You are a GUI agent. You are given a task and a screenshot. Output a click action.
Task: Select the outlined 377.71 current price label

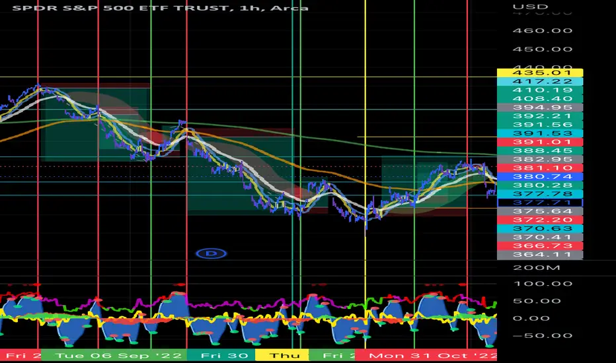540,203
